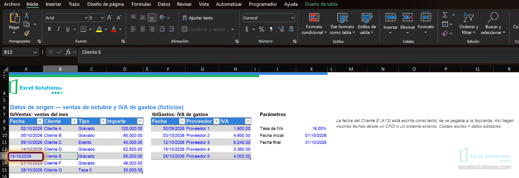Toggle bottom align button
Screen dimensions: 519x178
tap(152, 18)
